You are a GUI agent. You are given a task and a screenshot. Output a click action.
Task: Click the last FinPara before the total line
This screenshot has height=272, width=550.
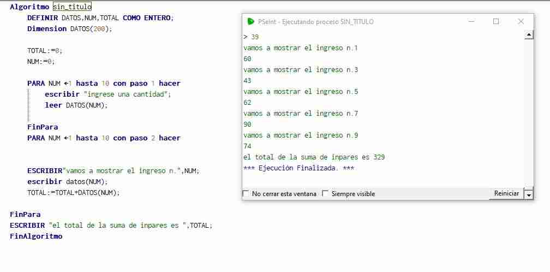point(25,215)
